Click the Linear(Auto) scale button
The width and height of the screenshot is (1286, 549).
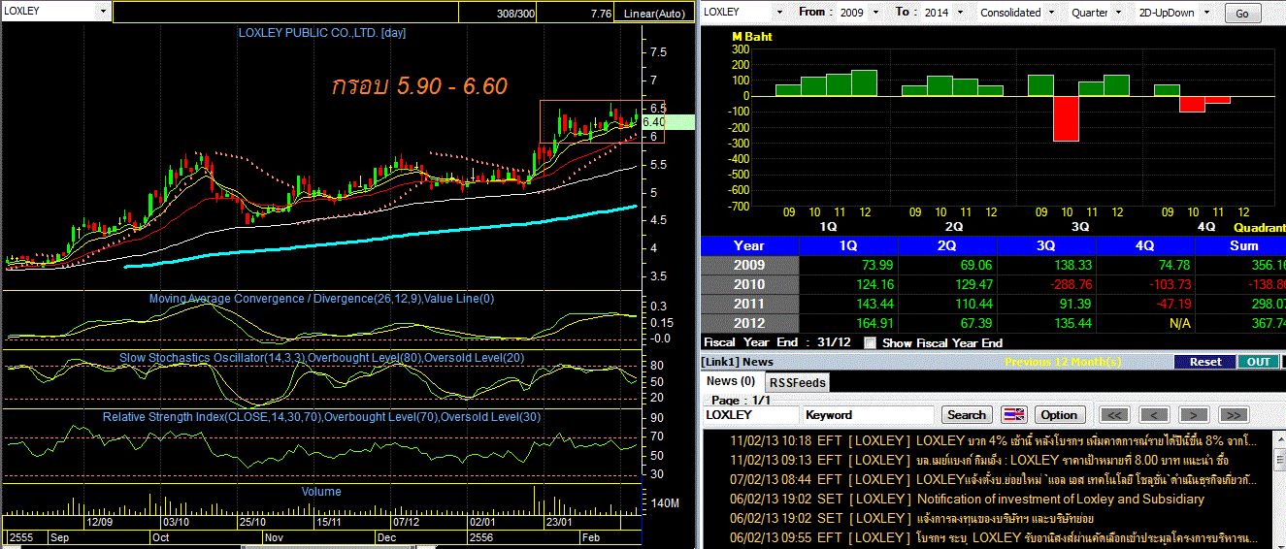[x=654, y=14]
